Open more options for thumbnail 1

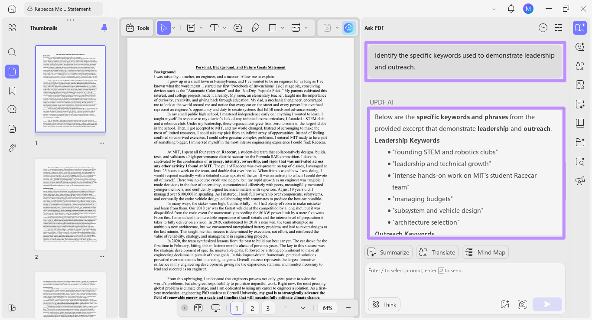pos(102,143)
